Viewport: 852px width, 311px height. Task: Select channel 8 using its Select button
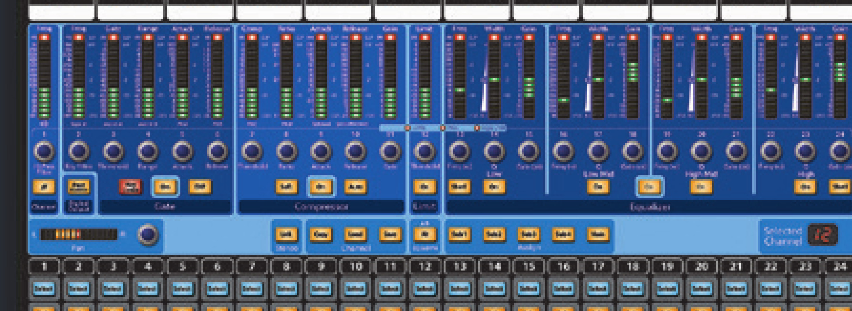click(x=286, y=289)
